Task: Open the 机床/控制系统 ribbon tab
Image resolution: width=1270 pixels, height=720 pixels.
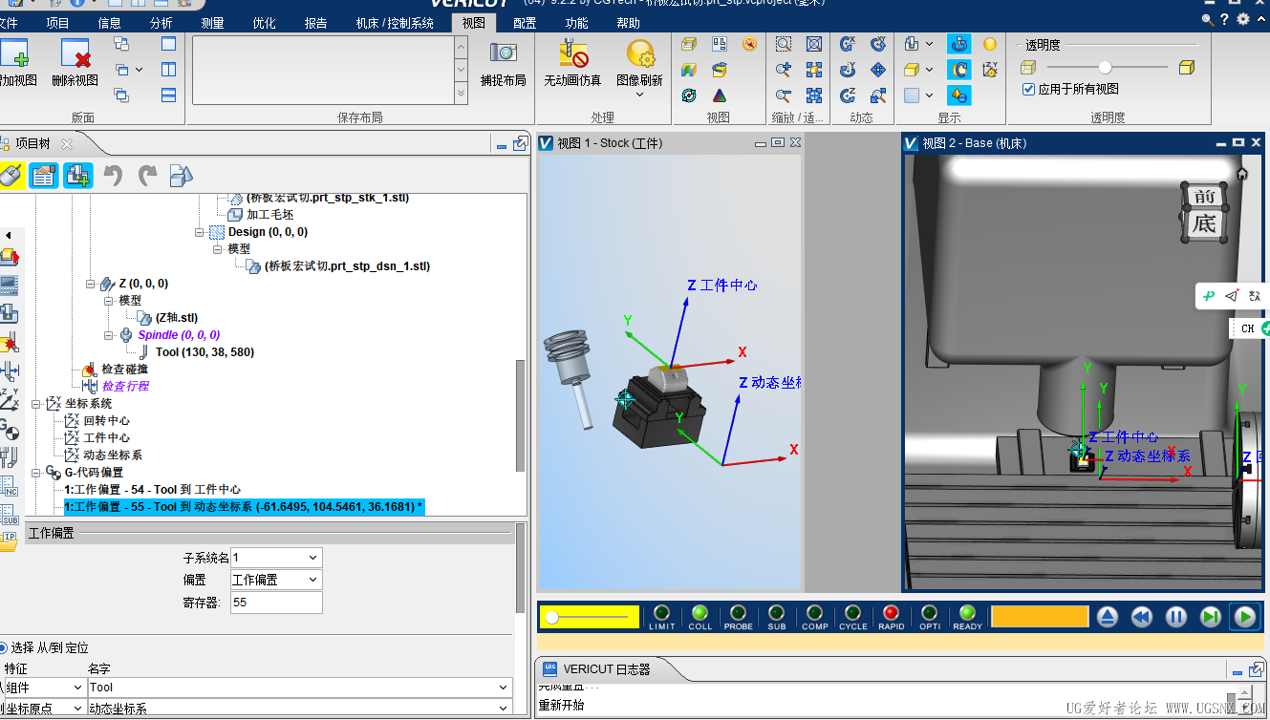Action: click(x=395, y=23)
